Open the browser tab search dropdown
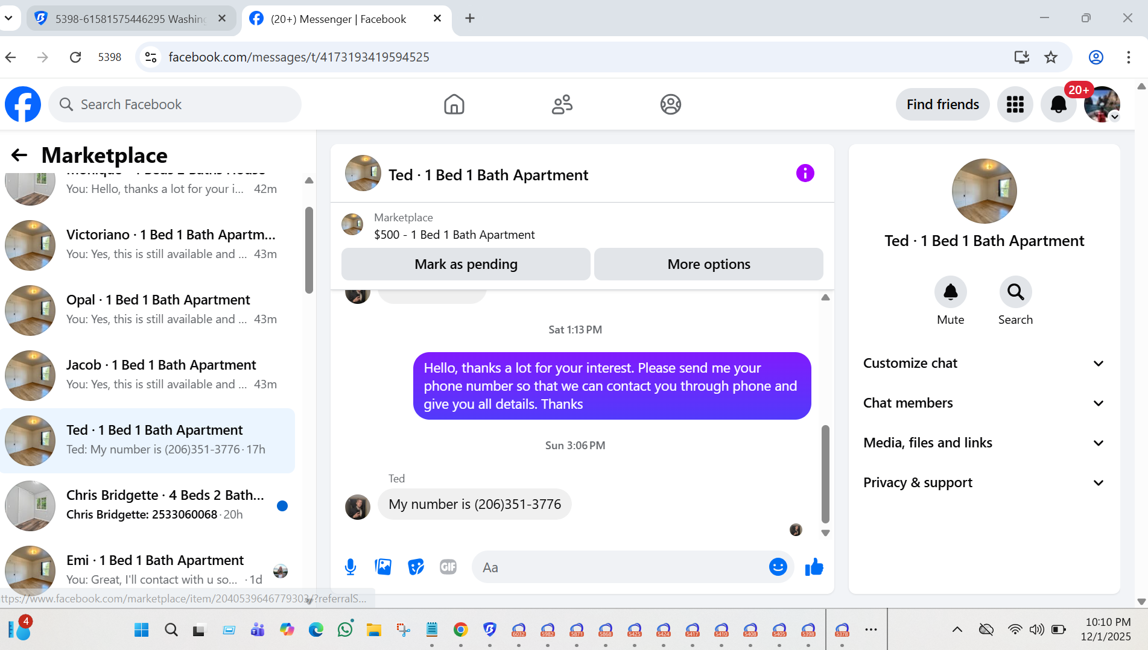The image size is (1148, 650). (x=8, y=18)
